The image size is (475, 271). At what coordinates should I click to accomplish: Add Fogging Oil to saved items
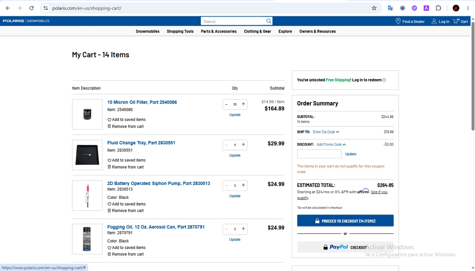[x=127, y=248]
